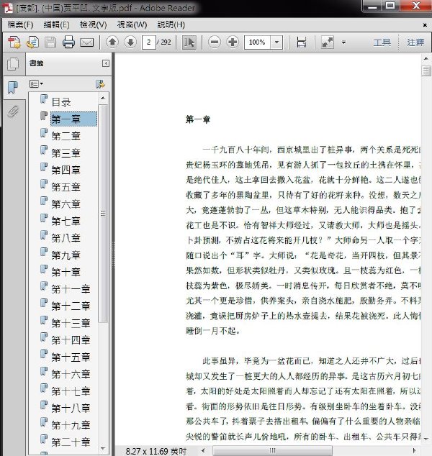Image resolution: width=432 pixels, height=456 pixels.
Task: Collapse the bookmarks navigation pane
Action: 106,63
